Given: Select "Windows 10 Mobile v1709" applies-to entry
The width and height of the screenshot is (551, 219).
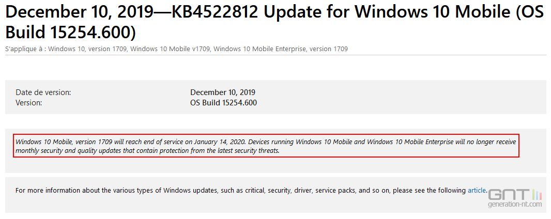Looking at the screenshot, I should click(x=170, y=49).
